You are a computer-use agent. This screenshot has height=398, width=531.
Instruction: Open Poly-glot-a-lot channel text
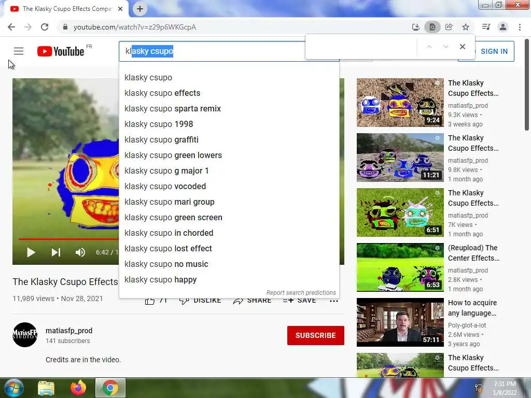(467, 325)
